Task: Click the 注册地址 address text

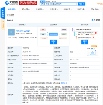Action: tap(42, 83)
